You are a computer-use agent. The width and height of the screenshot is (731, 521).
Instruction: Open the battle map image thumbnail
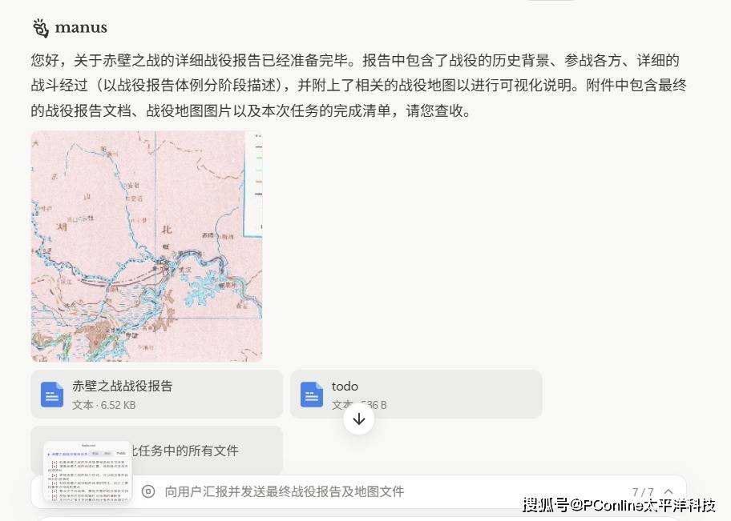click(x=147, y=246)
